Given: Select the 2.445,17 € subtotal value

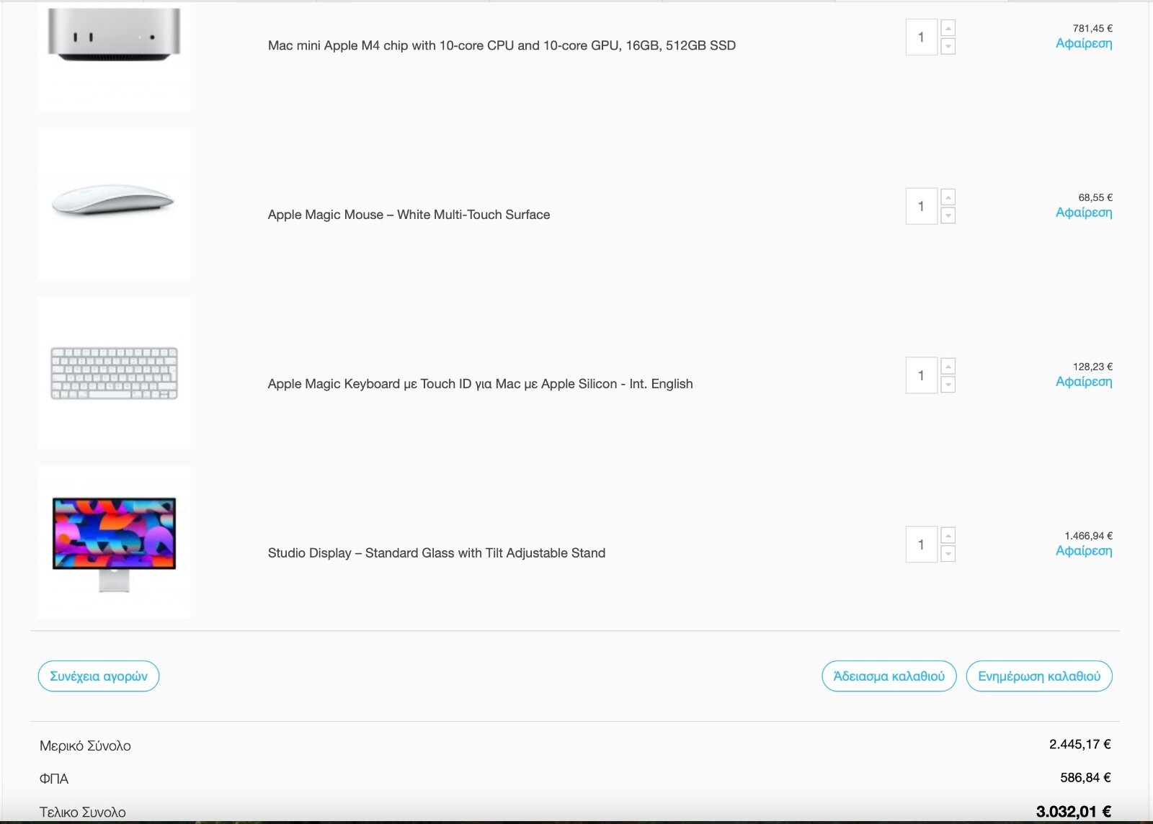Looking at the screenshot, I should pyautogui.click(x=1079, y=744).
